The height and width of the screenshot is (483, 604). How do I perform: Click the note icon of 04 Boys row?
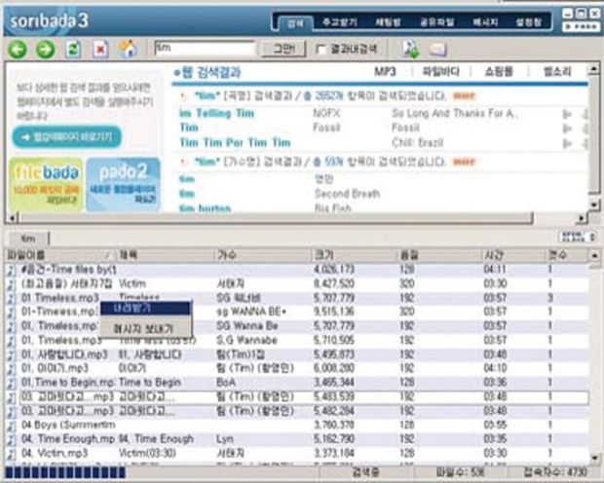click(x=11, y=426)
